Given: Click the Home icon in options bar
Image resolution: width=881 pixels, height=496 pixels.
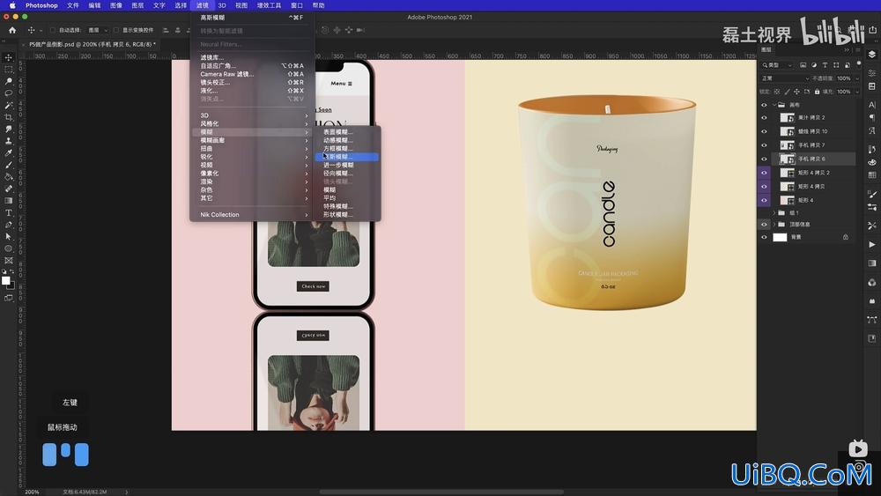Looking at the screenshot, I should point(12,30).
